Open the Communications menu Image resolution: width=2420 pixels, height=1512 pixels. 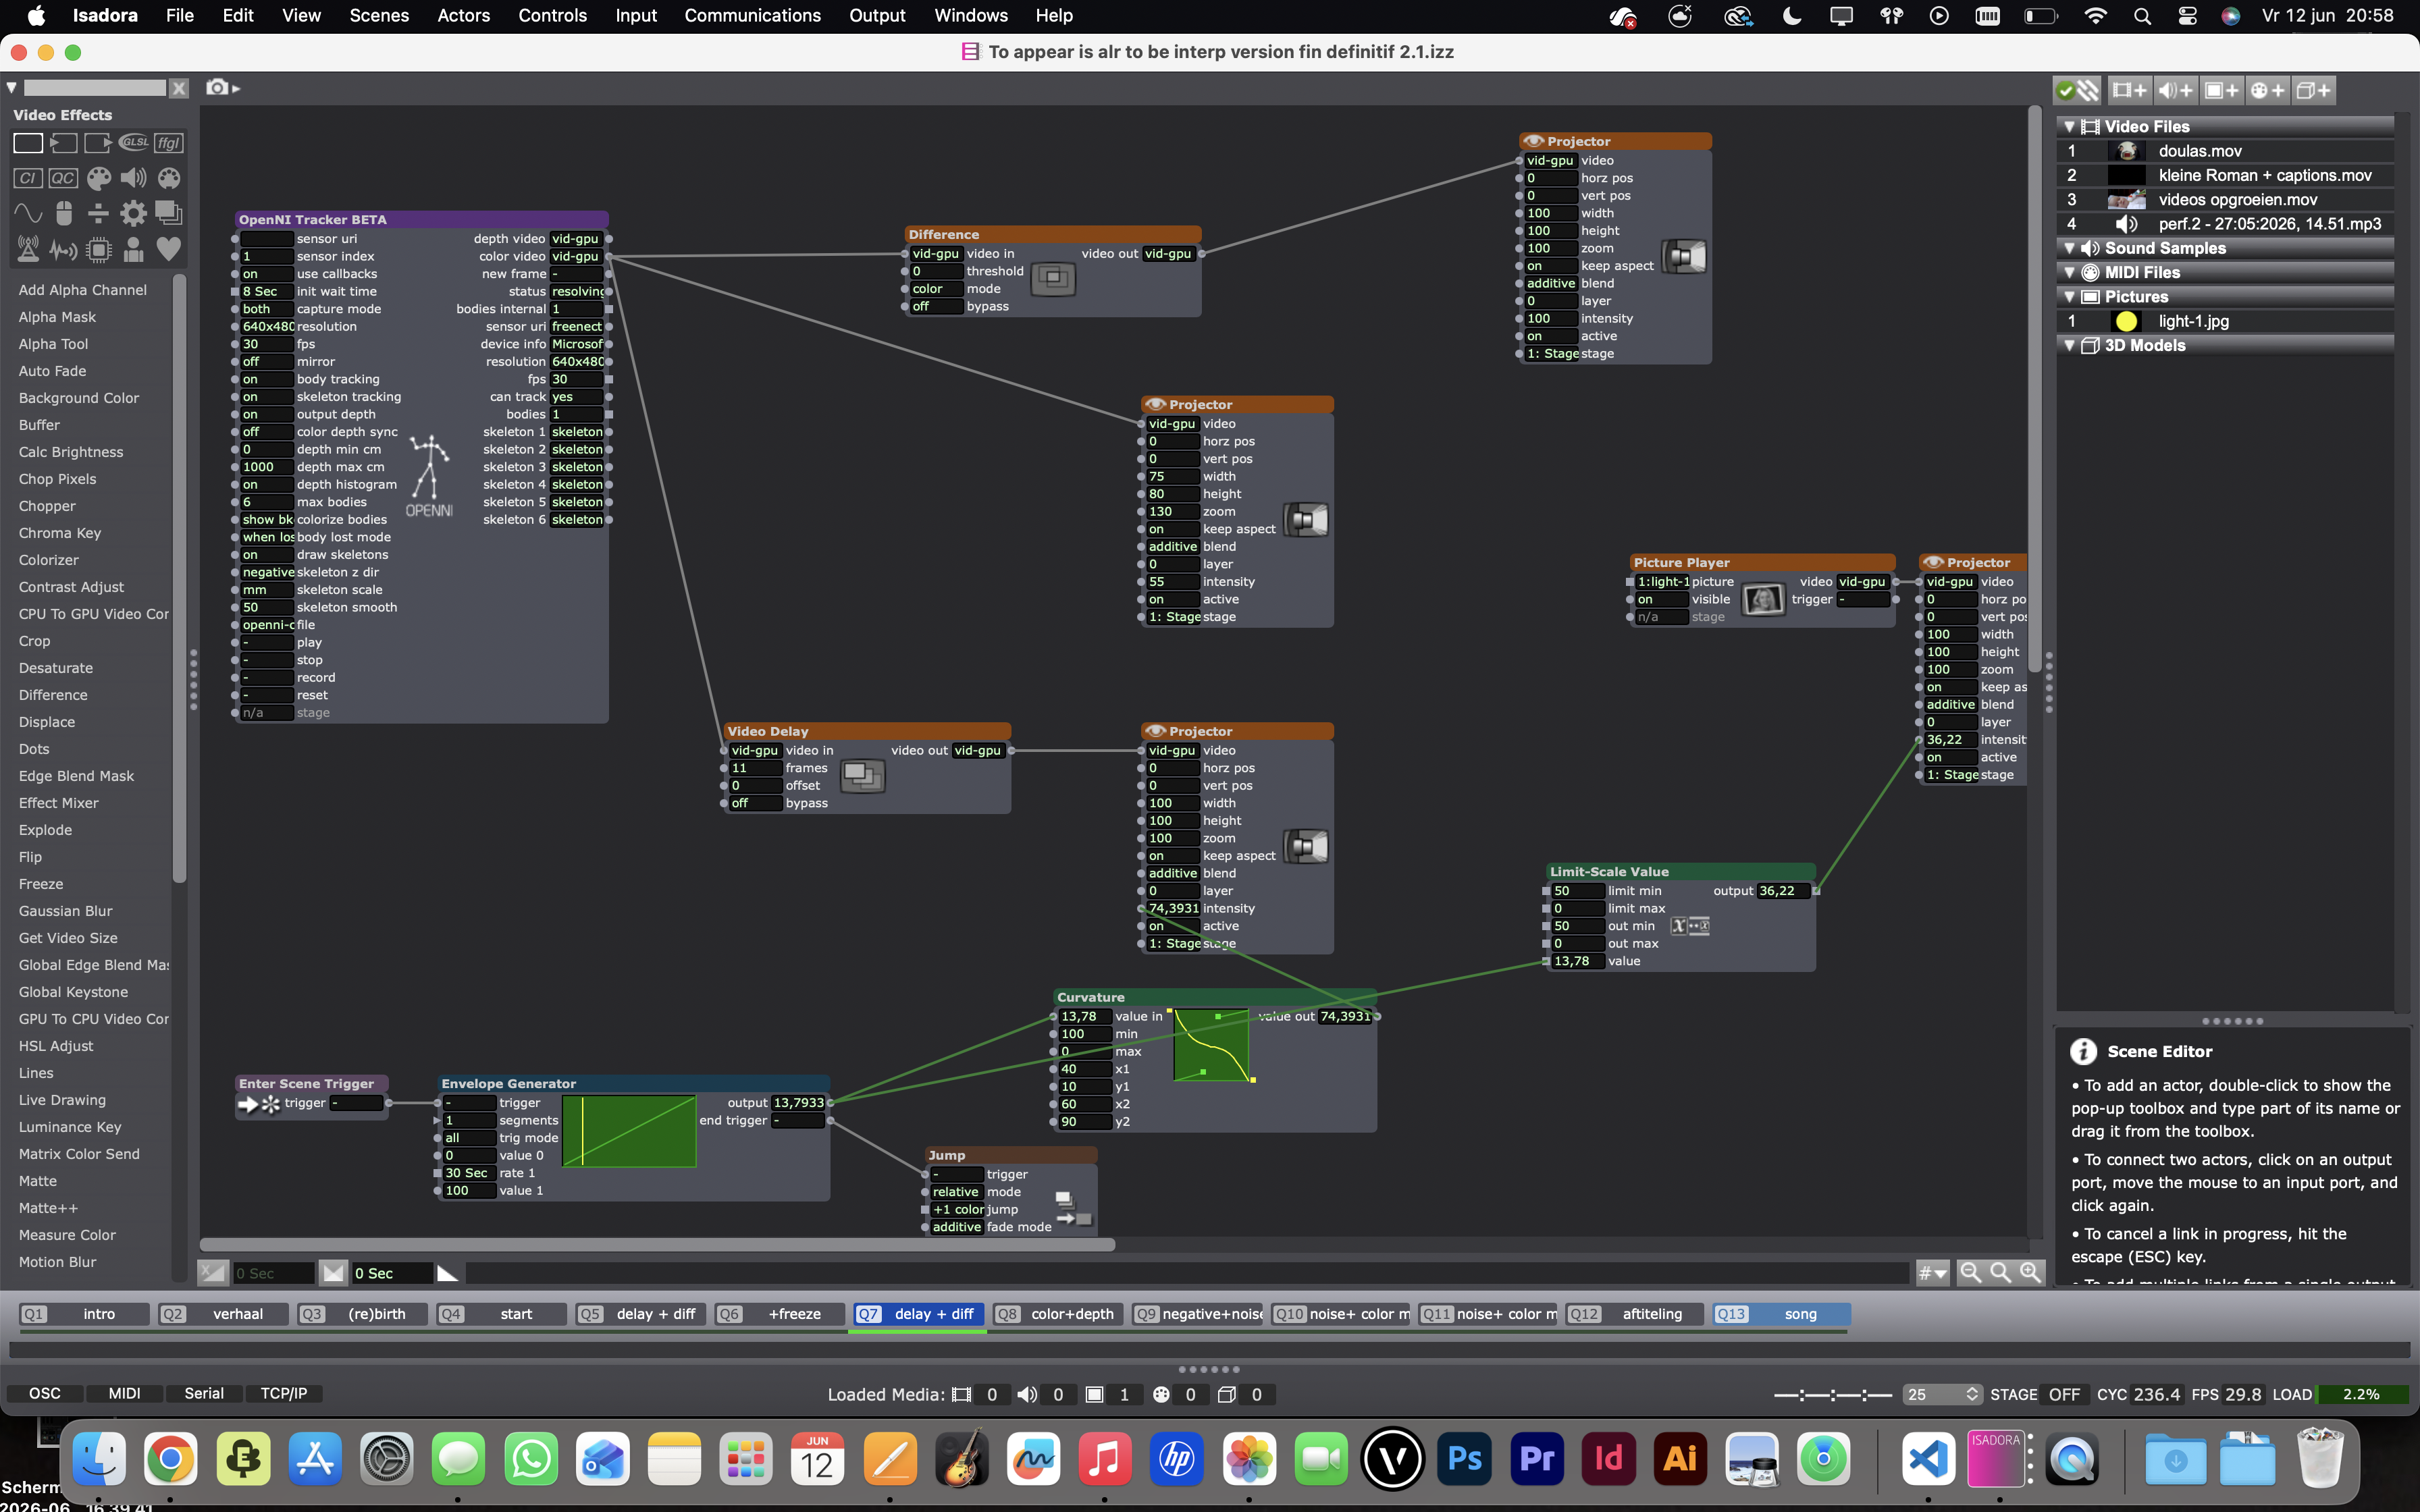coord(752,16)
